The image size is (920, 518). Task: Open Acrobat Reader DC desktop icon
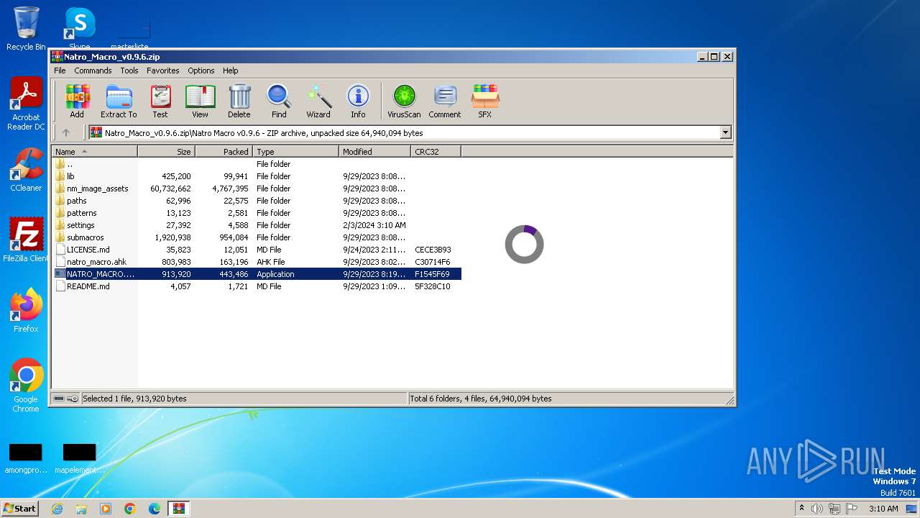(26, 104)
